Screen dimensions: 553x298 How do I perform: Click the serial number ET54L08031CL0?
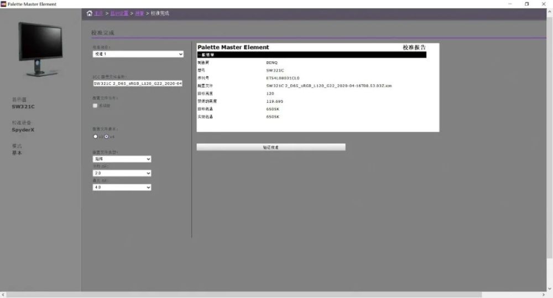point(283,78)
